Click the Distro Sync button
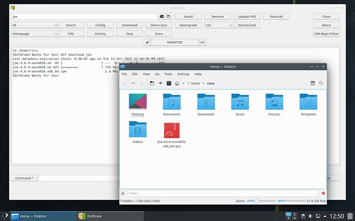 click(x=159, y=25)
